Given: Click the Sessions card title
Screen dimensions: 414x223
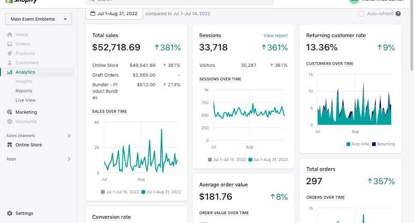Looking at the screenshot, I should [x=210, y=35].
